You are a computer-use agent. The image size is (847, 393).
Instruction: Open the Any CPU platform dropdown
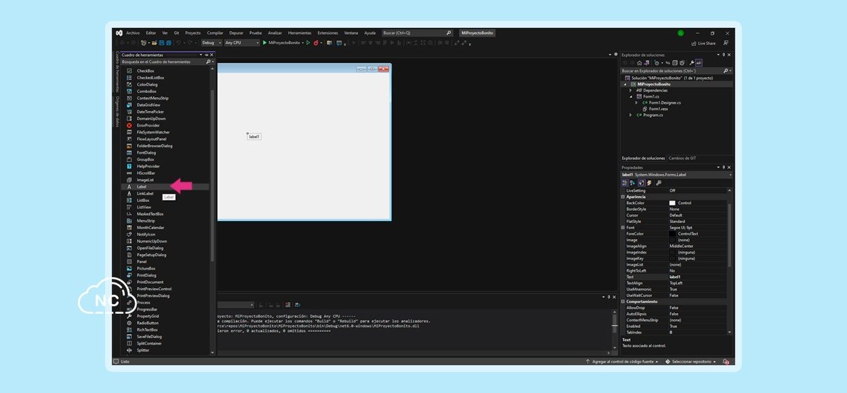242,43
